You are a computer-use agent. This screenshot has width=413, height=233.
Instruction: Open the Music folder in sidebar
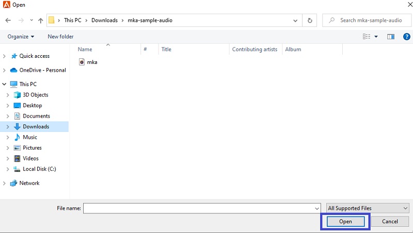point(30,137)
